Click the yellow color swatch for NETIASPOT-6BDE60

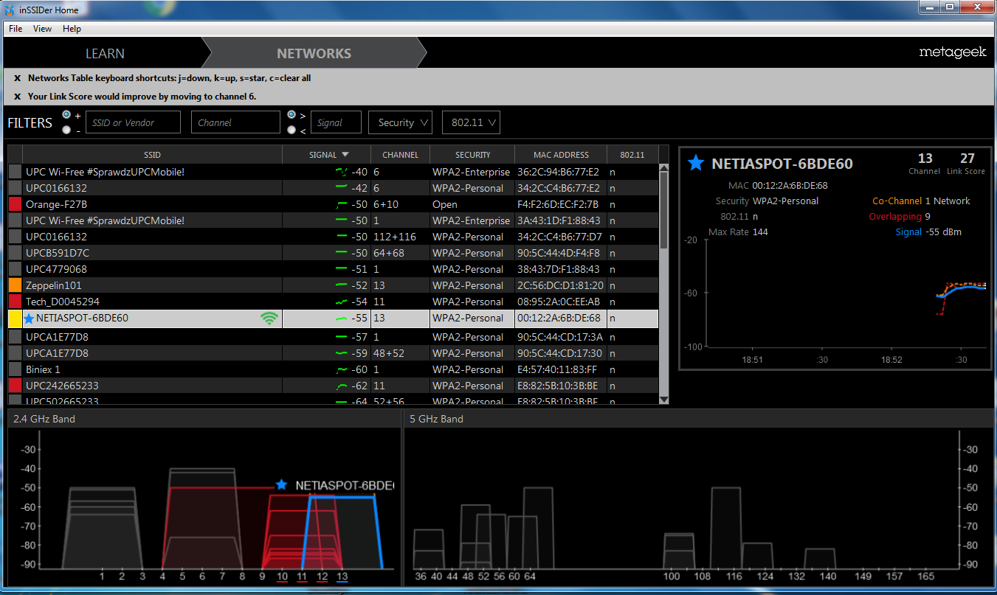pos(15,319)
